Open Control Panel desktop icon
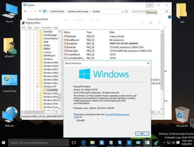194x147 pixels. [9, 83]
